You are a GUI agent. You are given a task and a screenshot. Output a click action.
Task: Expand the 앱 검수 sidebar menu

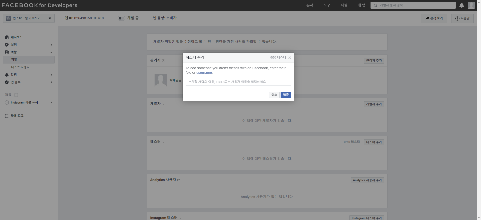point(51,82)
